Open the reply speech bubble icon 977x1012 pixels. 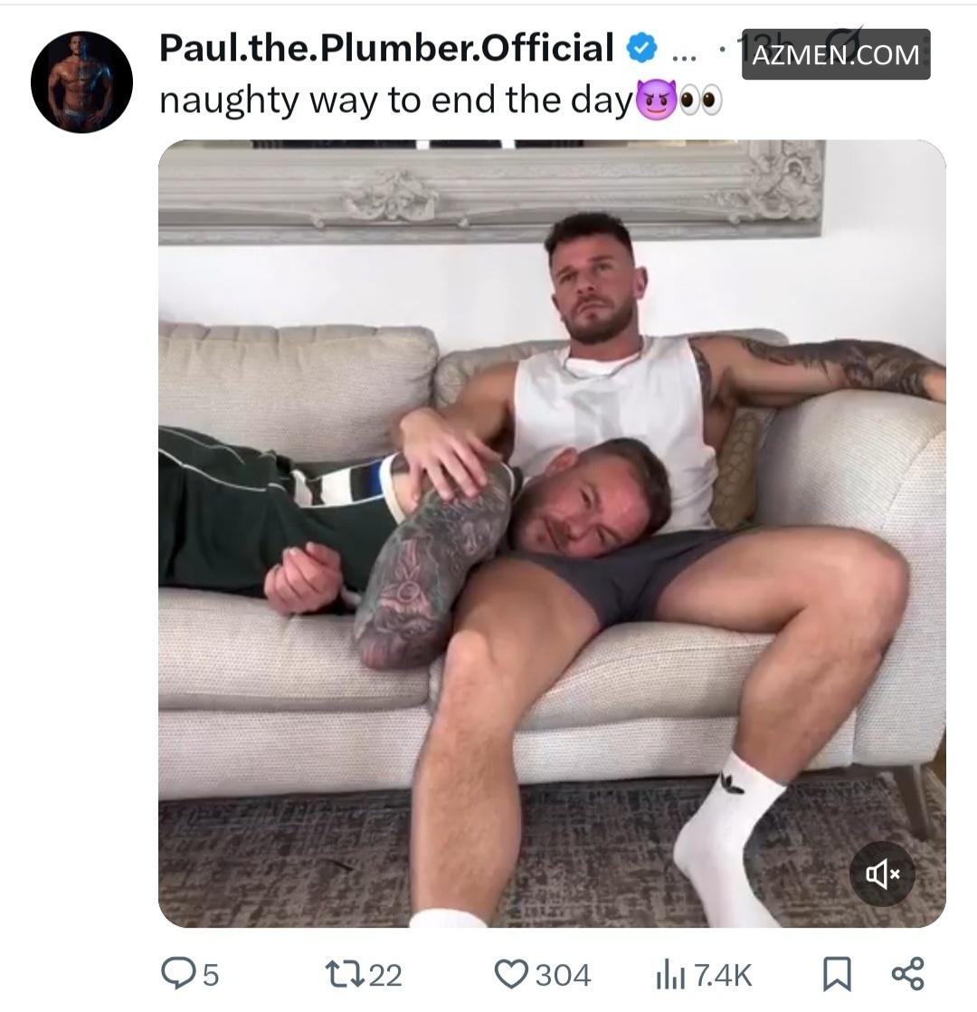click(177, 973)
